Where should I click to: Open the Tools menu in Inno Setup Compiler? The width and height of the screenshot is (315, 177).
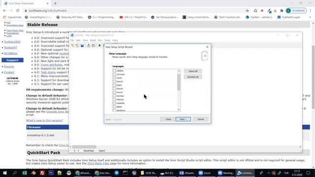[x=107, y=40]
